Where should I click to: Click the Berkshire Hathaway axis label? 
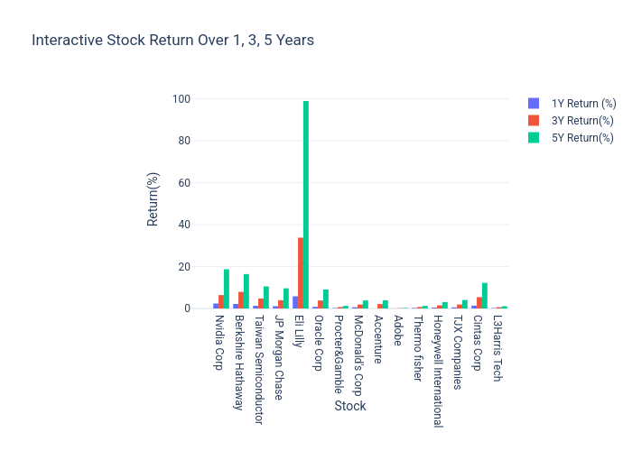coord(238,363)
